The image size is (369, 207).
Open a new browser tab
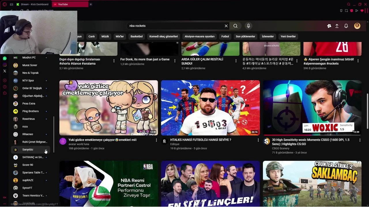point(91,4)
